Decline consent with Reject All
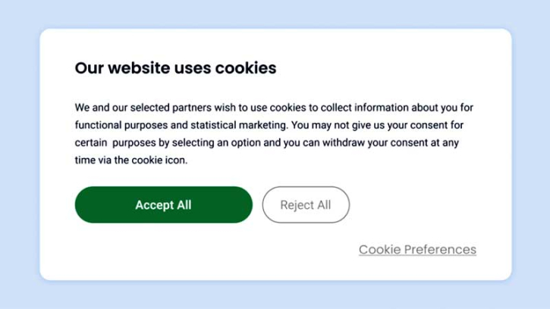 (x=306, y=205)
